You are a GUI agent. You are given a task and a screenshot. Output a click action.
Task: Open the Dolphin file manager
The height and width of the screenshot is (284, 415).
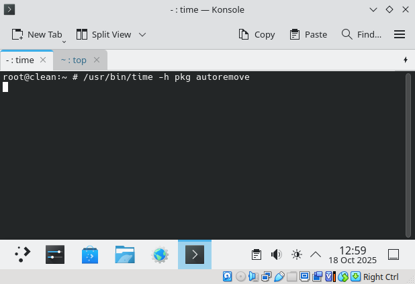click(x=125, y=254)
